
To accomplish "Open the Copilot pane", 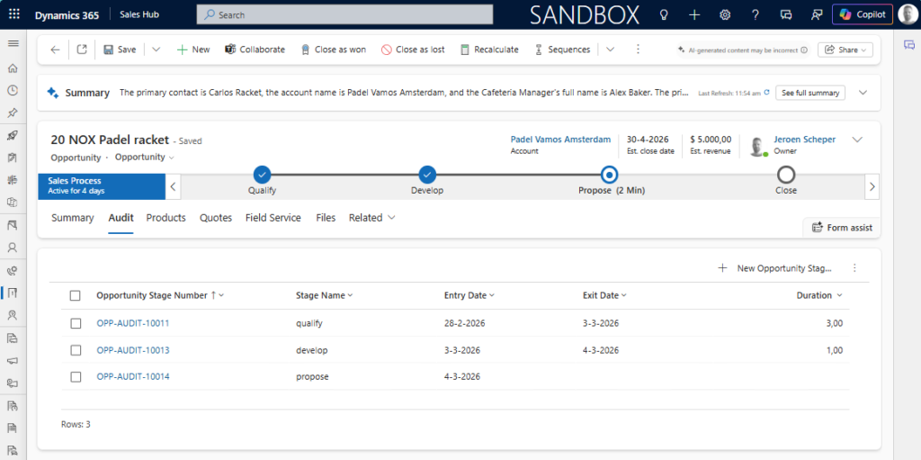I will (x=863, y=14).
